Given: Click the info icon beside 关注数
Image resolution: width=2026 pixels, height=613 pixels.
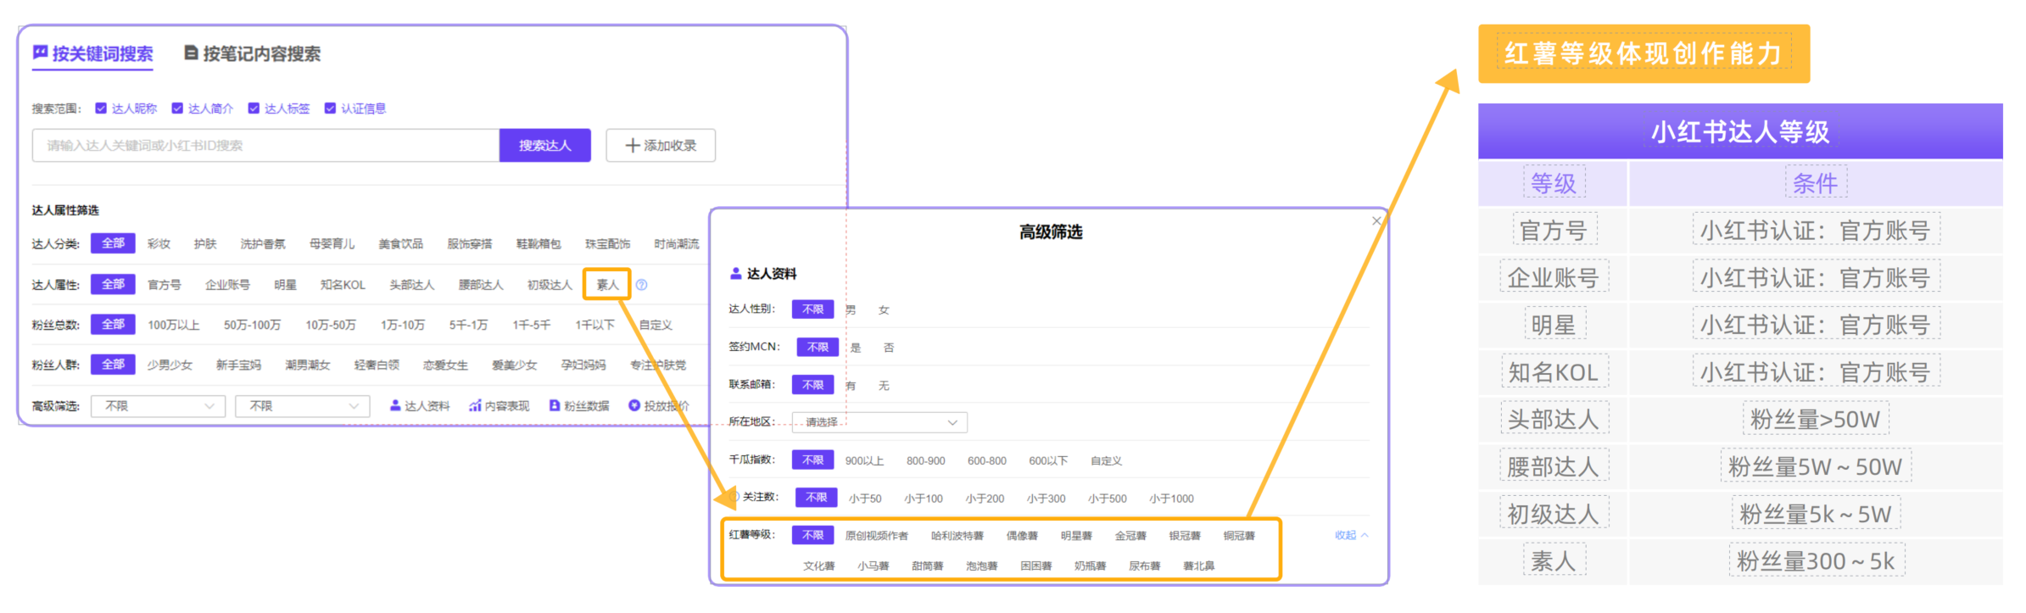Looking at the screenshot, I should tap(734, 497).
